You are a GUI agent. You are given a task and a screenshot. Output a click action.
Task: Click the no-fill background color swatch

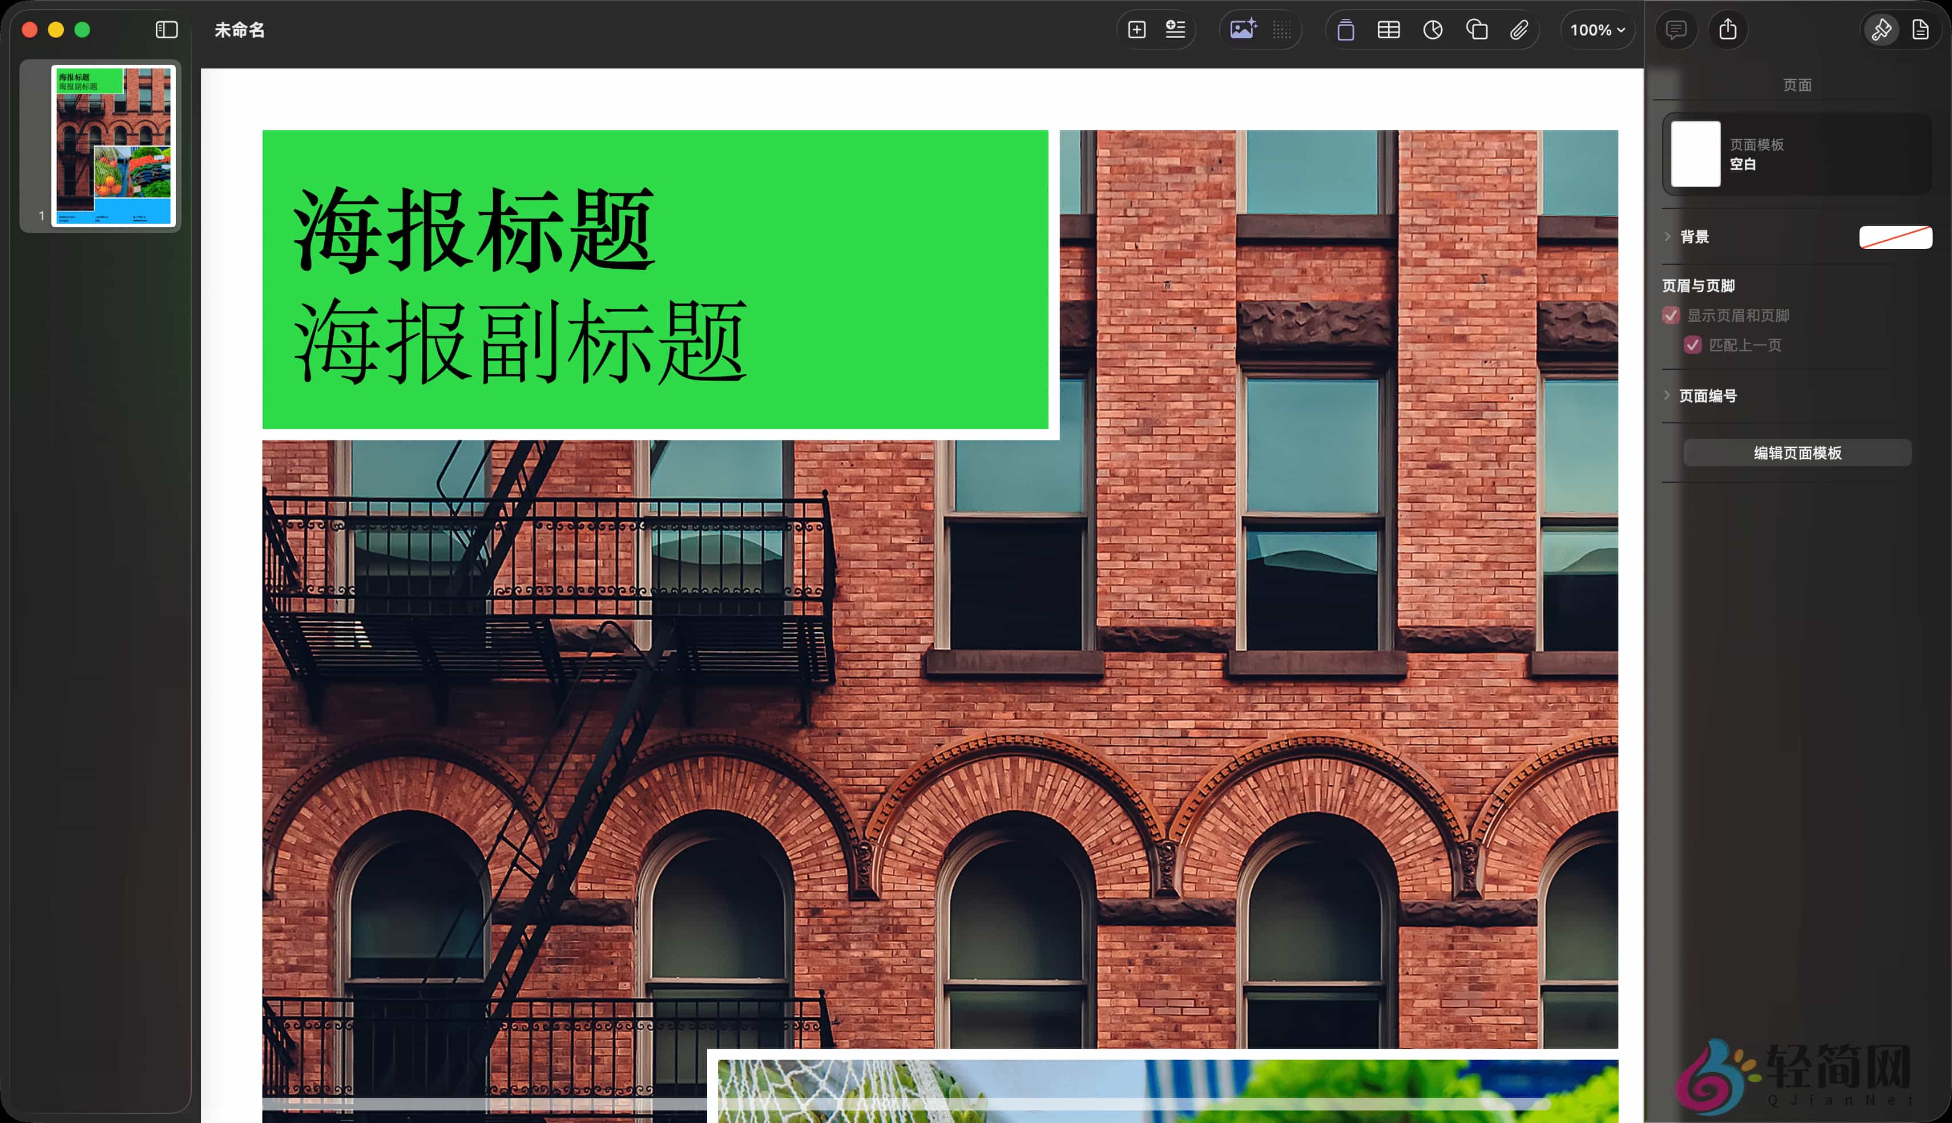(1897, 236)
